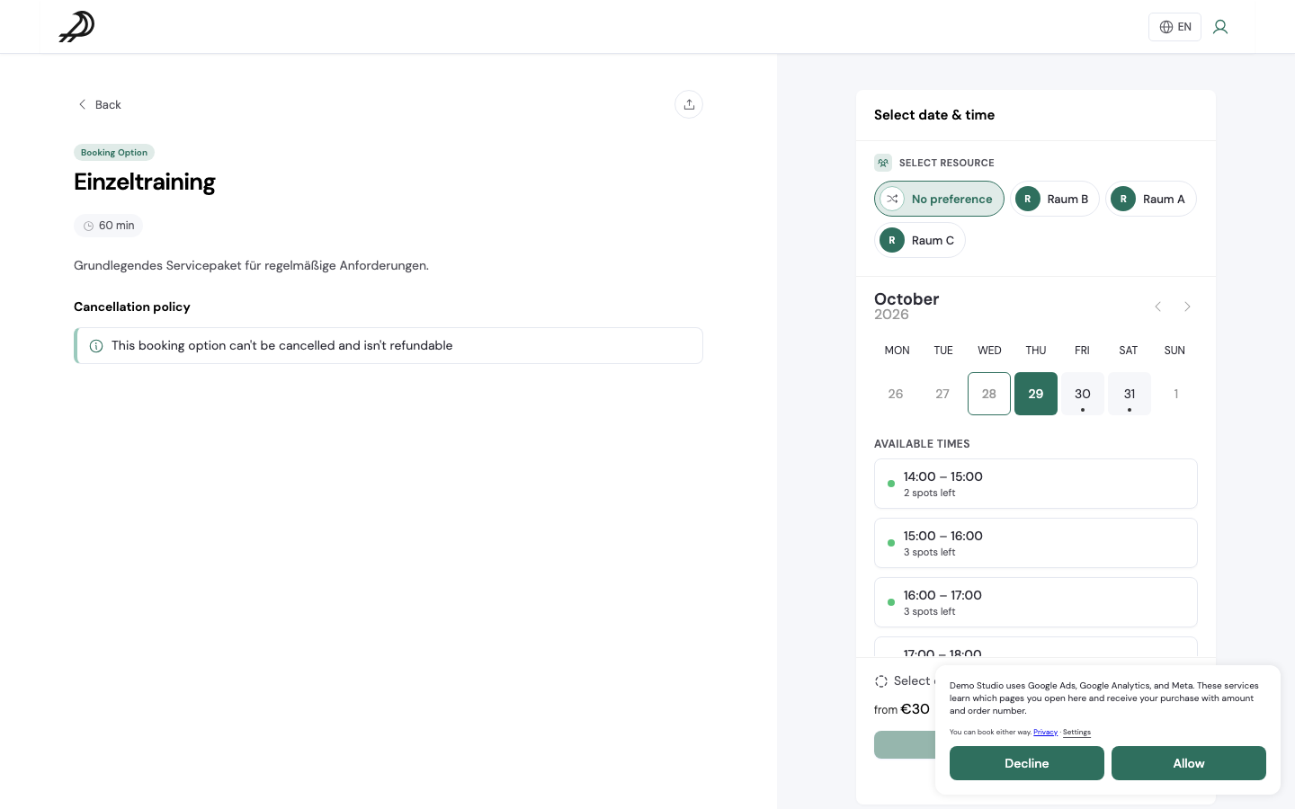Click the bird logo in the header
Image resolution: width=1295 pixels, height=809 pixels.
click(x=76, y=27)
